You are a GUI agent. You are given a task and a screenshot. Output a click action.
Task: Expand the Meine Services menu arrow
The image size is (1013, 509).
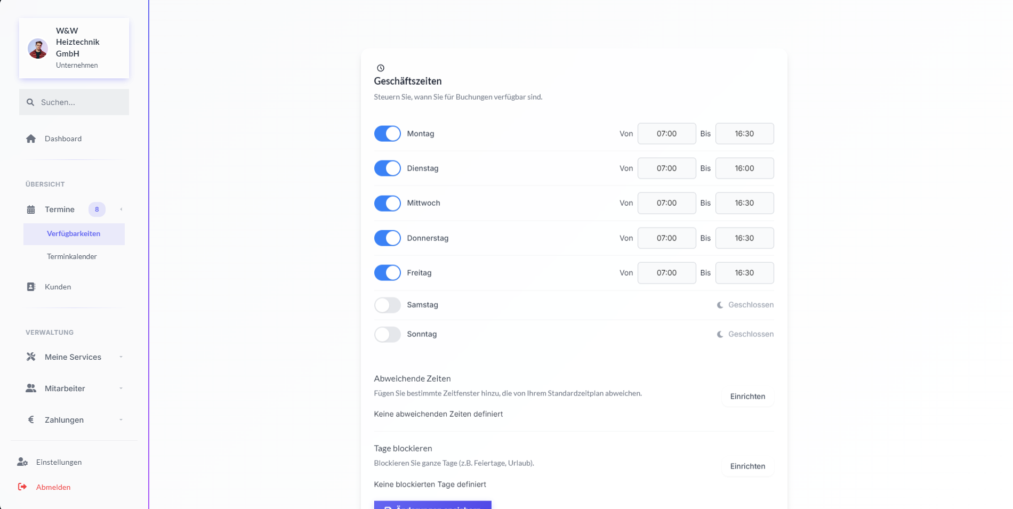click(121, 357)
